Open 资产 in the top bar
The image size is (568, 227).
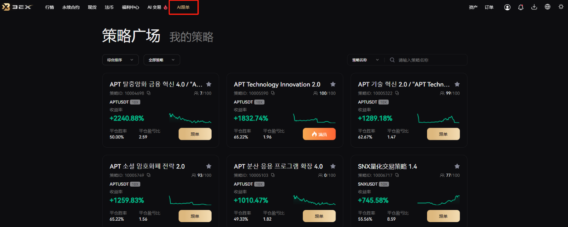(473, 7)
